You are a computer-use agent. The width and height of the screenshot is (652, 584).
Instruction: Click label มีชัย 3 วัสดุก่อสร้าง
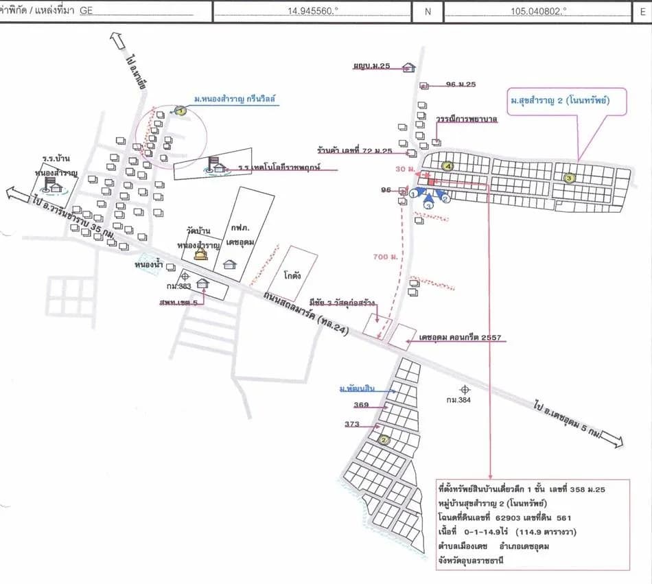tap(342, 303)
